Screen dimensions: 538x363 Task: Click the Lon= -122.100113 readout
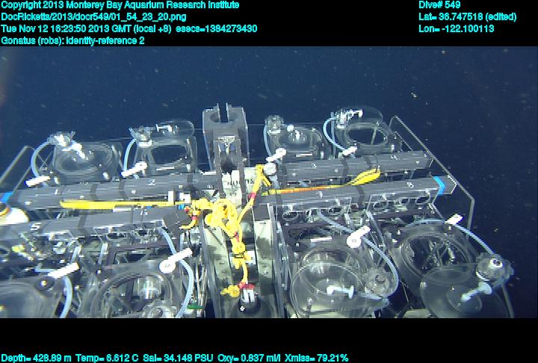[457, 28]
